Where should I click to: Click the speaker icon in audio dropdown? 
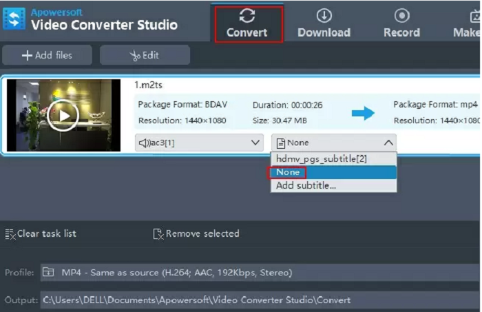(145, 143)
